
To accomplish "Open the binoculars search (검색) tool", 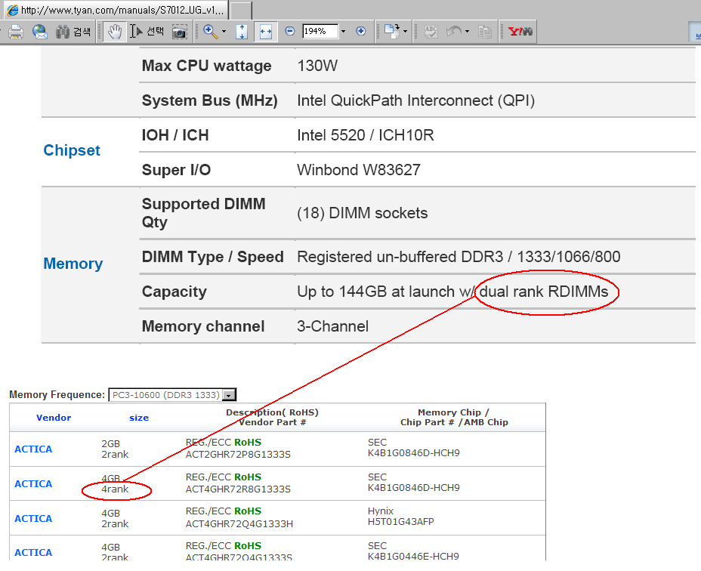I will click(73, 32).
